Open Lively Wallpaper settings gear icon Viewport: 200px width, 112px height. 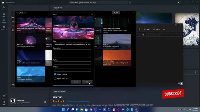pos(13,84)
